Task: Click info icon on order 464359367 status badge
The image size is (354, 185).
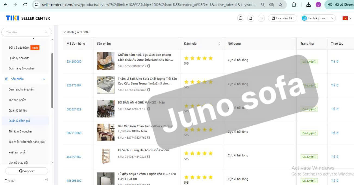Action: click(315, 157)
